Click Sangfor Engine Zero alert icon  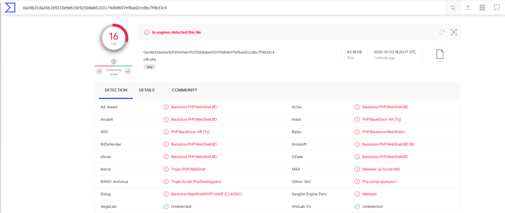(x=357, y=194)
